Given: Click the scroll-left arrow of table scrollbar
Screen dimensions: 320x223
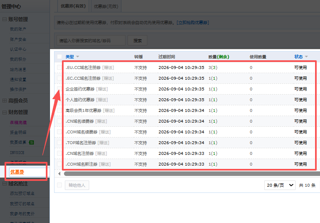Looking at the screenshot, I should pyautogui.click(x=59, y=174).
